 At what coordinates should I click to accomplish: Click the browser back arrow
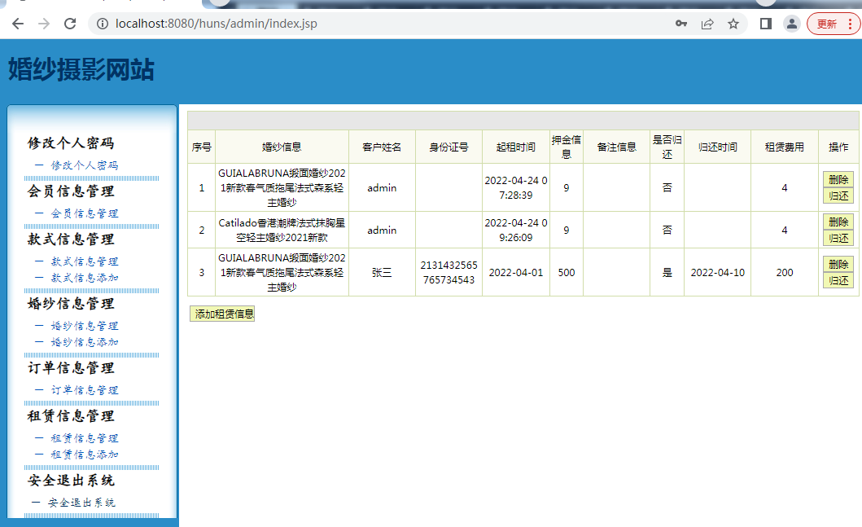(17, 24)
